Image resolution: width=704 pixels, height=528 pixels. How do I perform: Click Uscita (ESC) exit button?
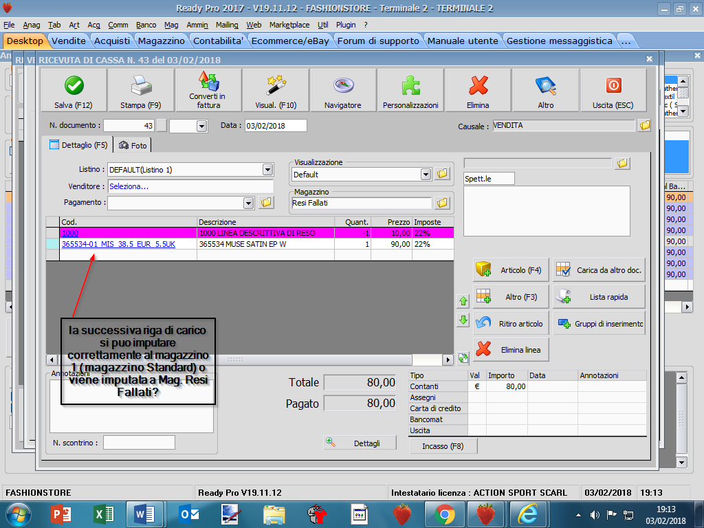(x=613, y=90)
